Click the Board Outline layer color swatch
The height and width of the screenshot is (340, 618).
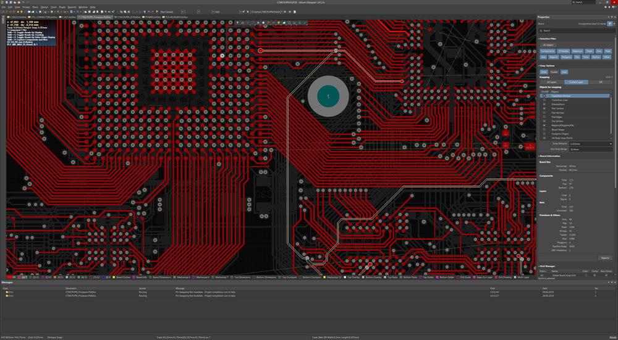114,278
